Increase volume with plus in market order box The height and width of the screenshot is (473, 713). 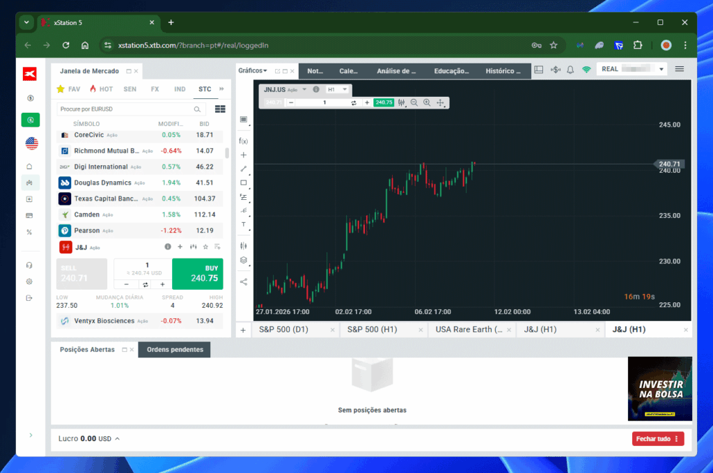[x=162, y=285]
